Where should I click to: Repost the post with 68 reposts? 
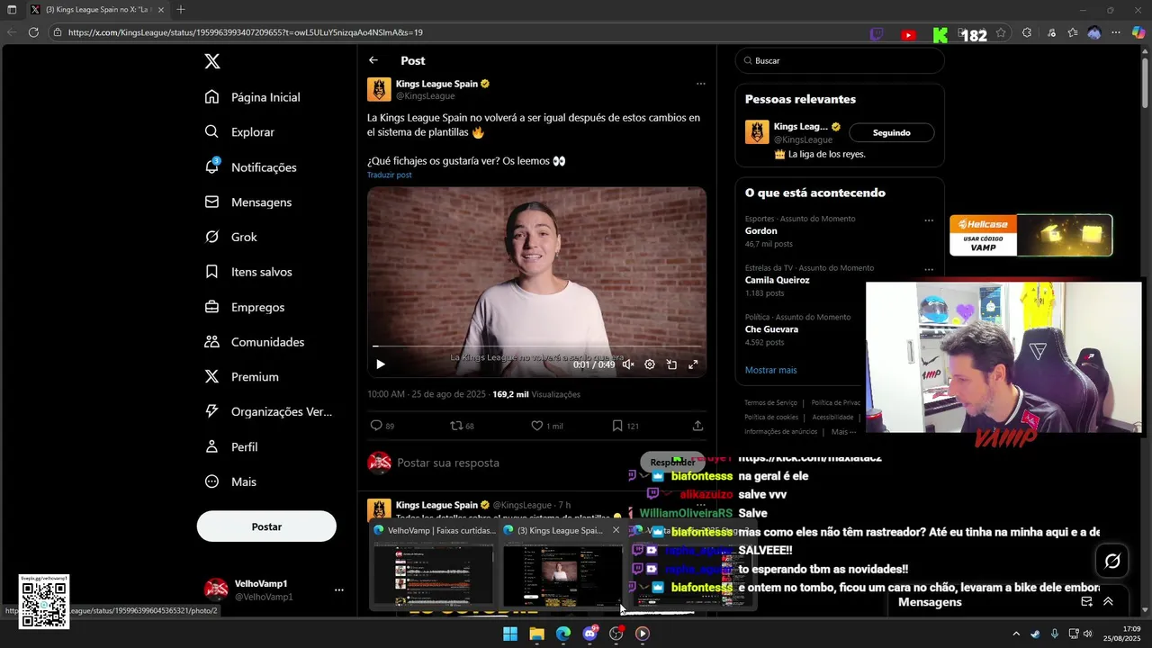coord(462,426)
